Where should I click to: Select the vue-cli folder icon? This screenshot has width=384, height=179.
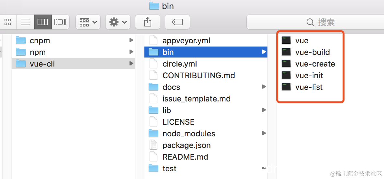21,64
